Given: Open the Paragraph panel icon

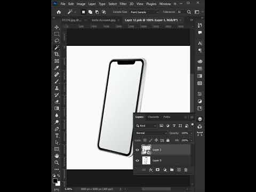Looking at the screenshot, I should tap(200, 51).
